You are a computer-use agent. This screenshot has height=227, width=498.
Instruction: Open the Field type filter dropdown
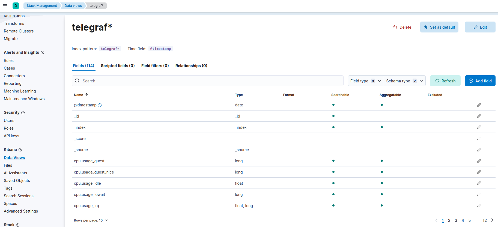coord(366,81)
